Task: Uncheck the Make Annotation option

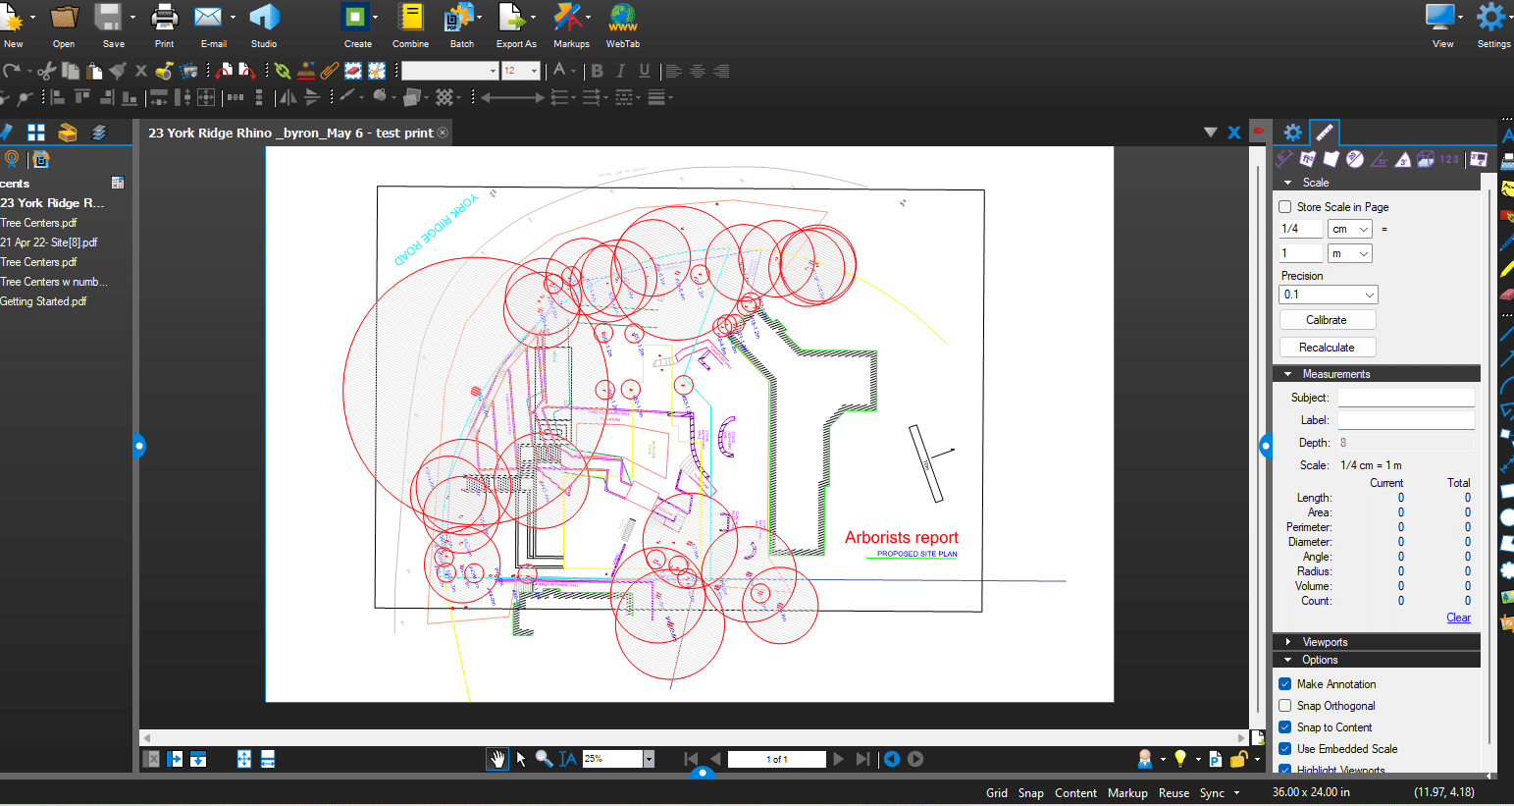Action: 1285,684
